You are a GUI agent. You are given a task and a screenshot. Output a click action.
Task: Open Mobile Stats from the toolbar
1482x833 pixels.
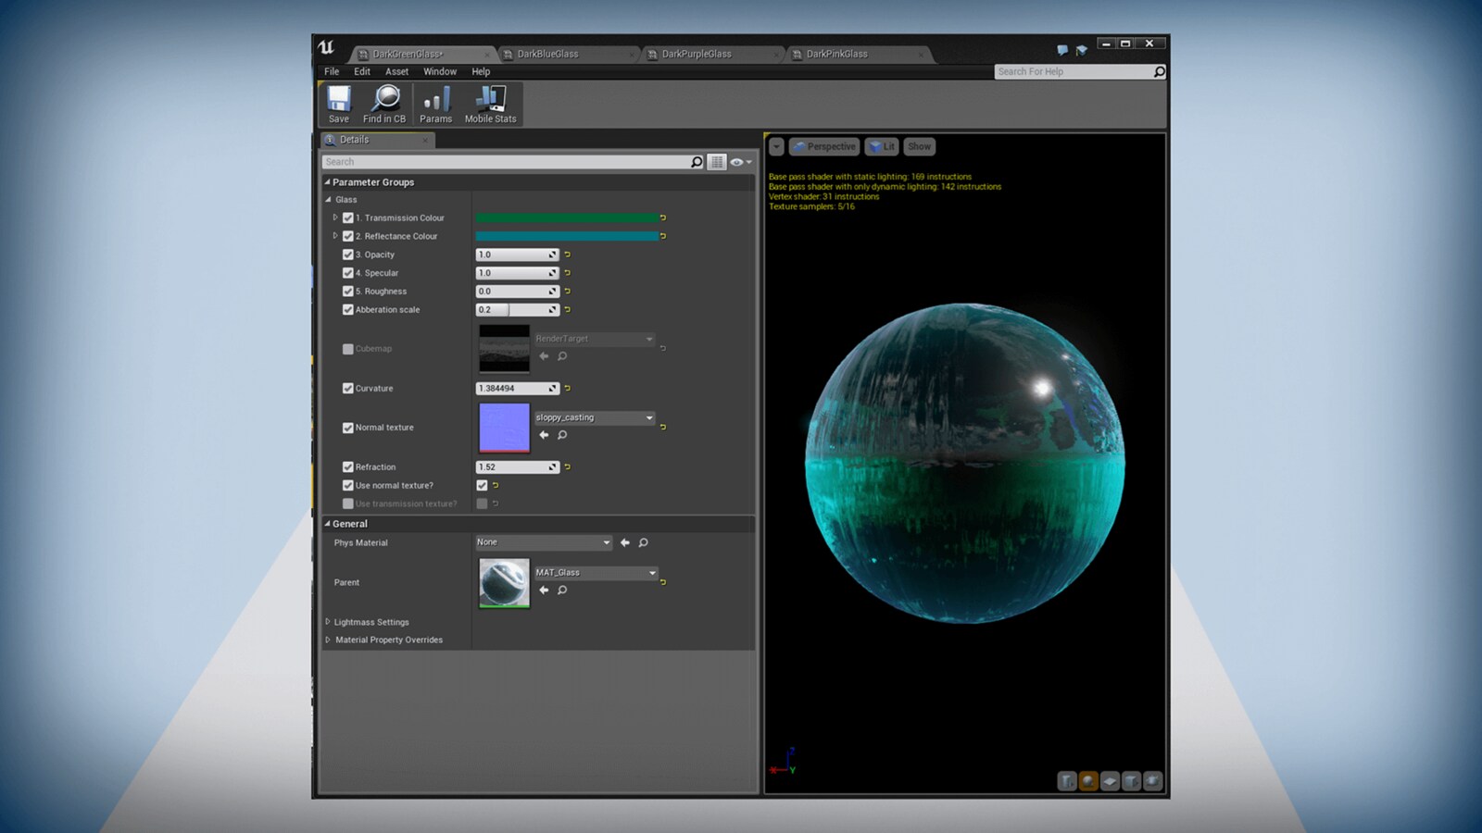click(x=489, y=103)
